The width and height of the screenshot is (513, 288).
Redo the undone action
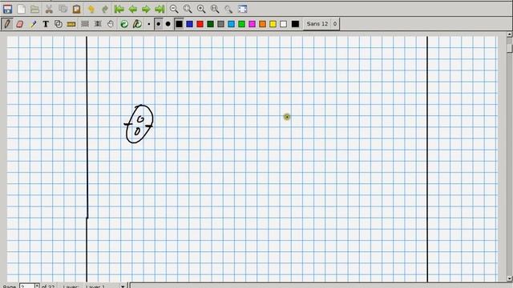pos(105,9)
